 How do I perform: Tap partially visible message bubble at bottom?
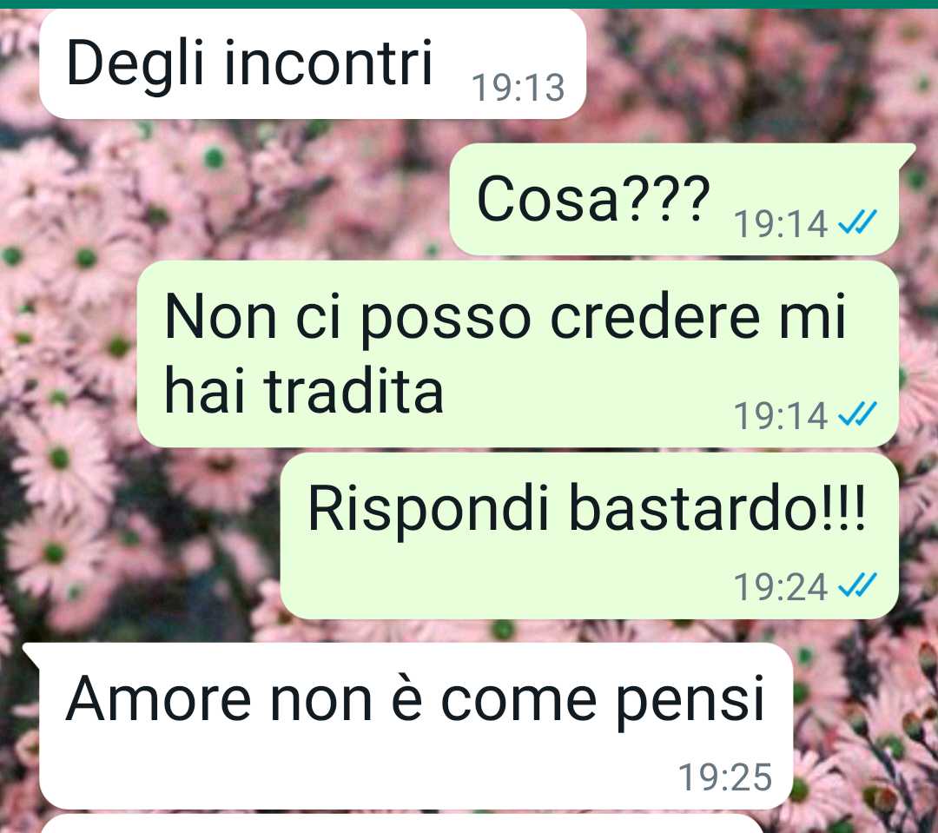pyautogui.click(x=402, y=823)
